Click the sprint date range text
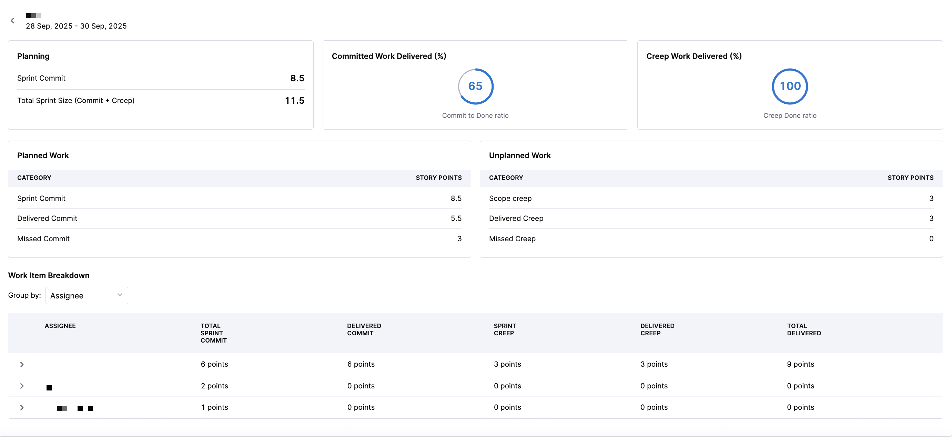This screenshot has width=952, height=437. coord(76,26)
